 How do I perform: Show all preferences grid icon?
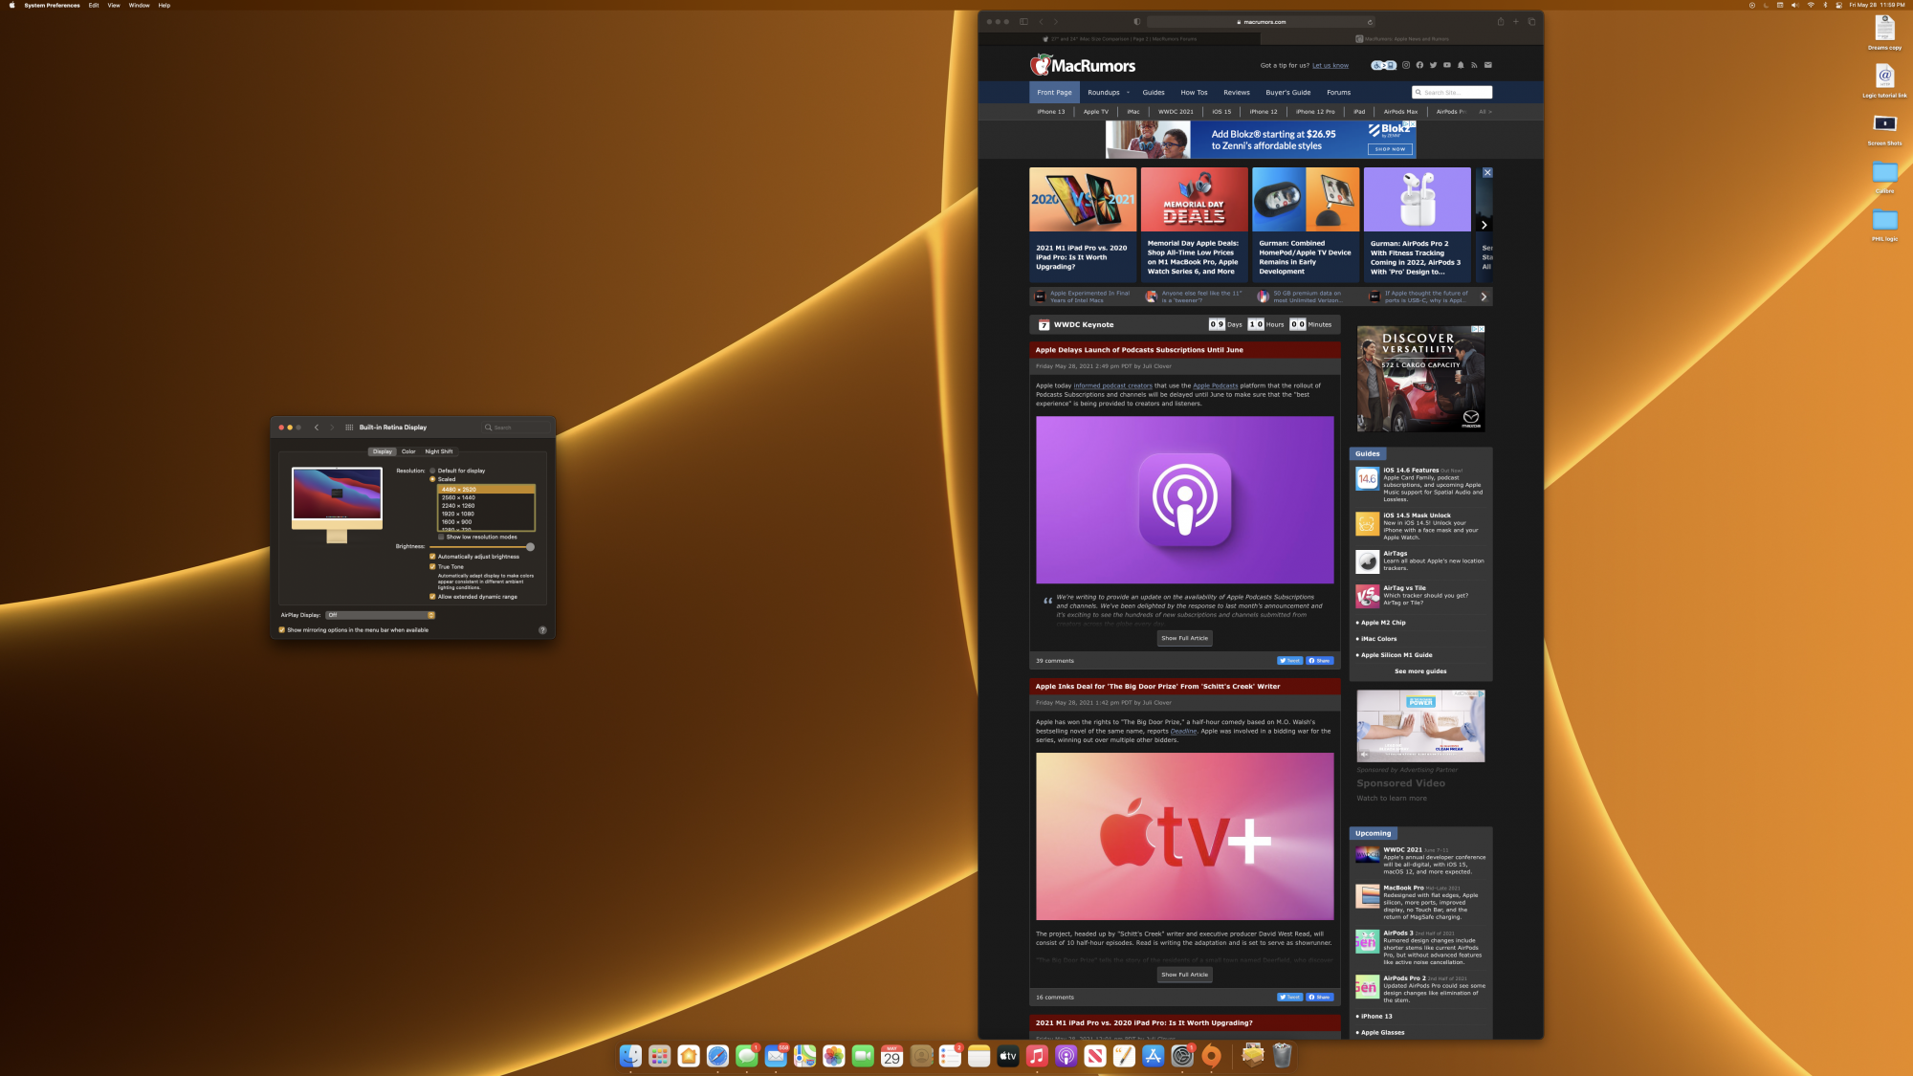349,428
